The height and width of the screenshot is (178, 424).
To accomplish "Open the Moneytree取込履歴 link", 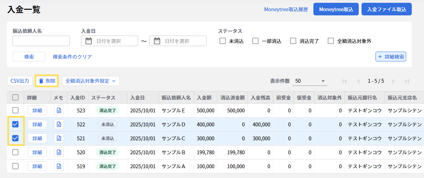I will pyautogui.click(x=286, y=9).
